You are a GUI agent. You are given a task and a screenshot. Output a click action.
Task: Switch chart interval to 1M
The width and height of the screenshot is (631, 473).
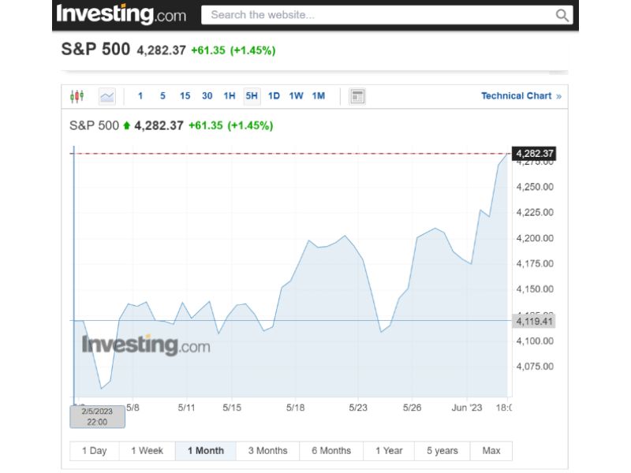pos(319,96)
